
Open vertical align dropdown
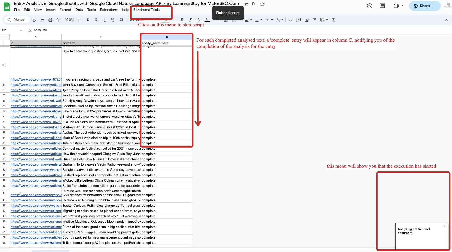tap(259, 20)
